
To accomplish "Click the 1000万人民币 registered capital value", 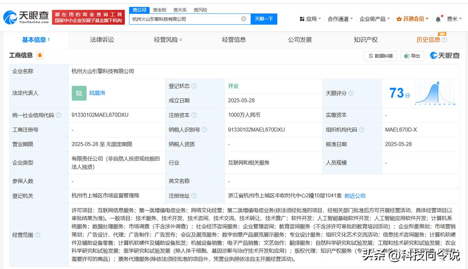I will (244, 115).
